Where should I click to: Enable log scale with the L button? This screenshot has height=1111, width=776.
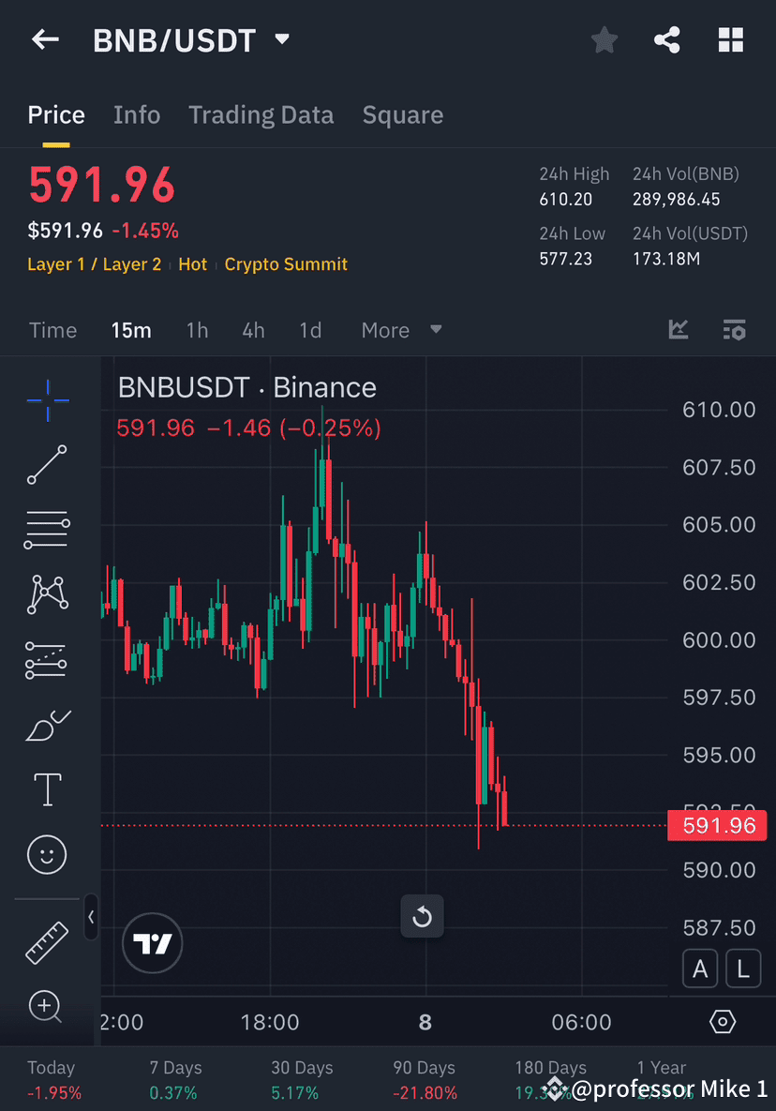(x=743, y=968)
